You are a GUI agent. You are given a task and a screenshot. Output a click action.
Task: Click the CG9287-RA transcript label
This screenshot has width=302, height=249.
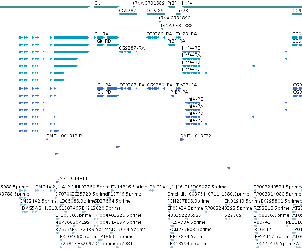132,48
